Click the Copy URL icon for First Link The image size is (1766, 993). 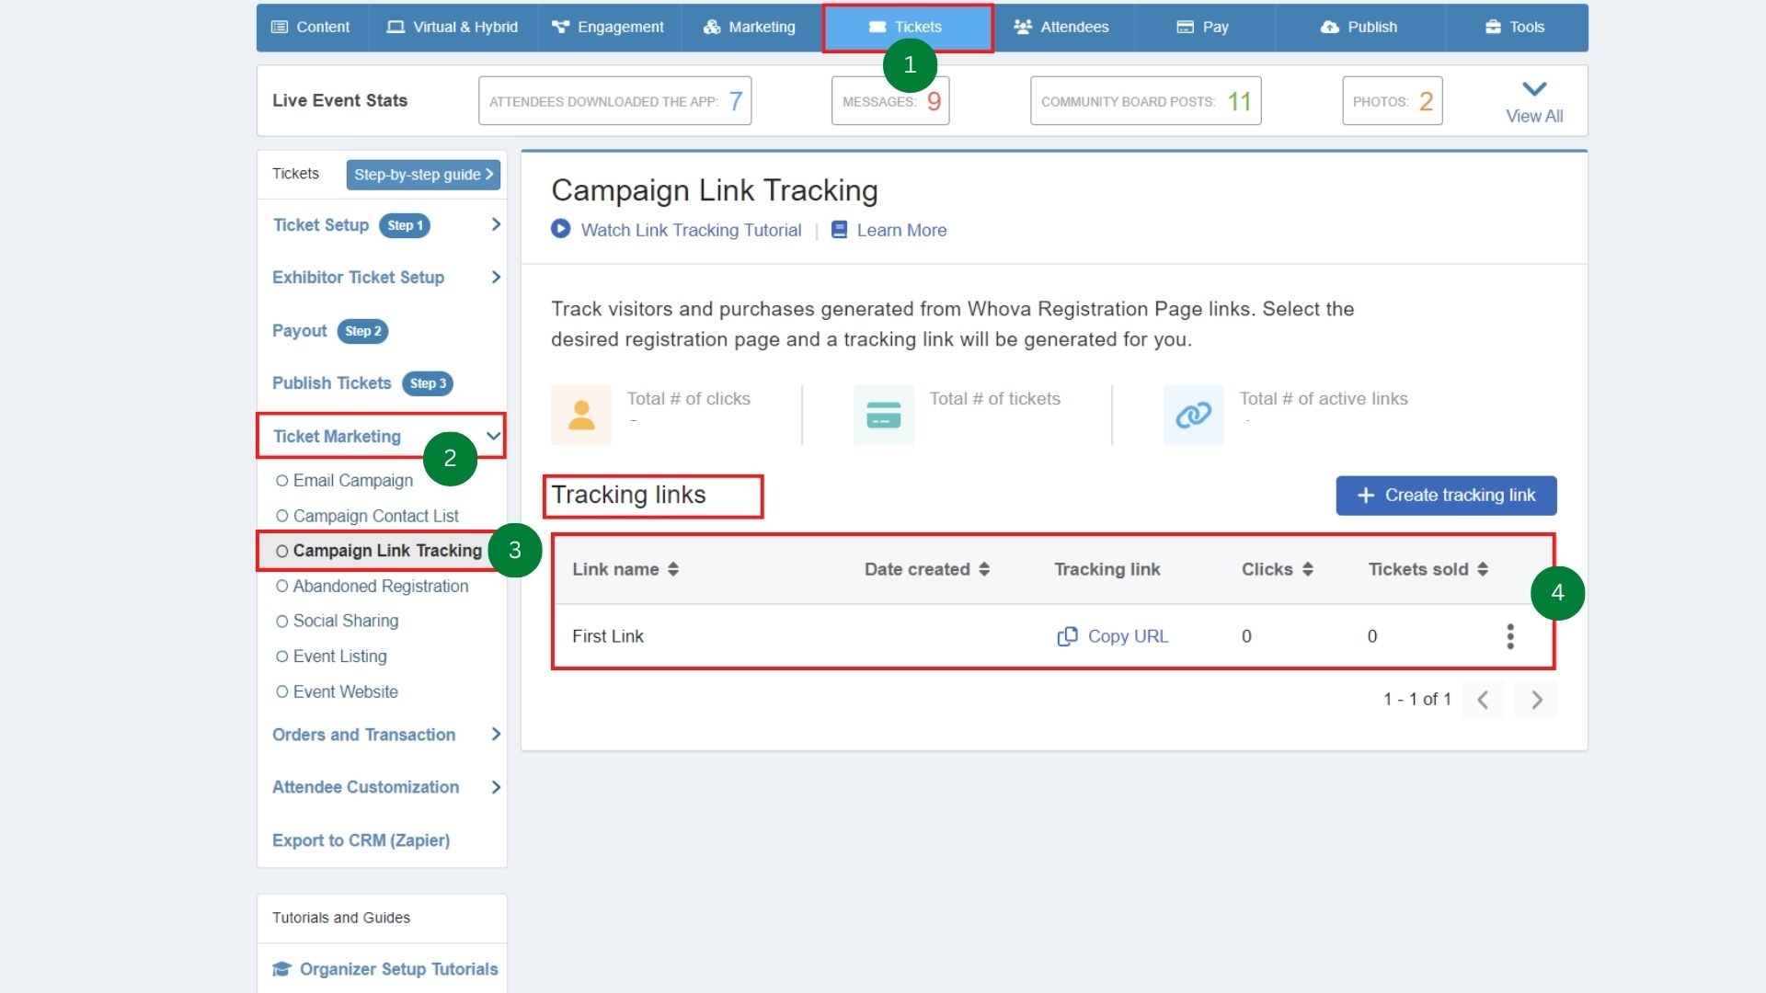(1067, 635)
